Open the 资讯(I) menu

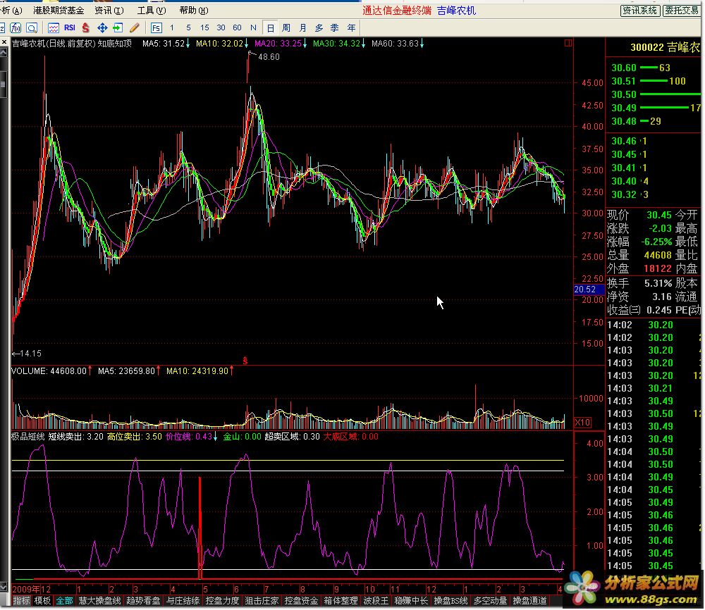[x=109, y=11]
